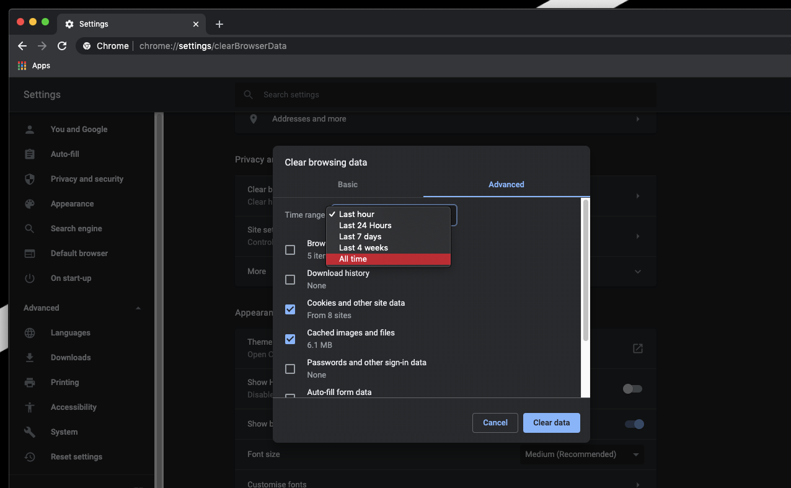This screenshot has height=488, width=791.
Task: Switch to the Basic tab
Action: point(348,185)
